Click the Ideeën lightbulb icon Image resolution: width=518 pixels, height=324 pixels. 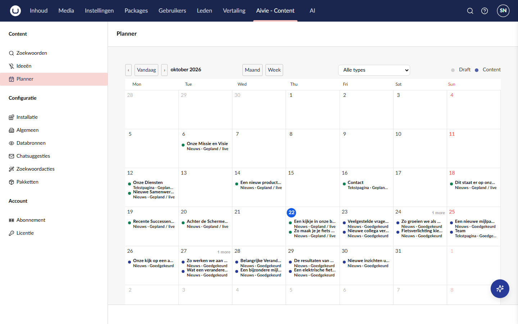coord(12,66)
